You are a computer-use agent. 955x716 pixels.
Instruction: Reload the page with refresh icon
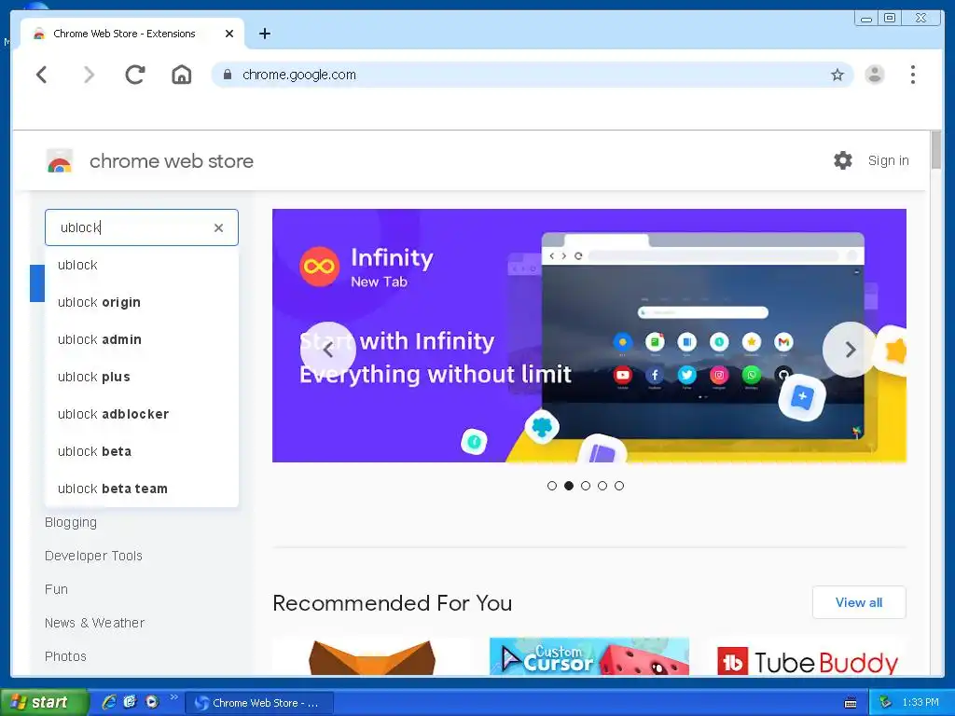(x=134, y=75)
